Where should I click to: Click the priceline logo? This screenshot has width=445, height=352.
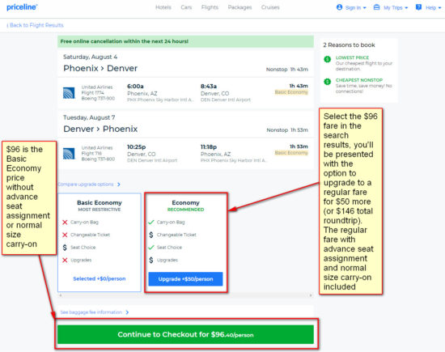[22, 7]
